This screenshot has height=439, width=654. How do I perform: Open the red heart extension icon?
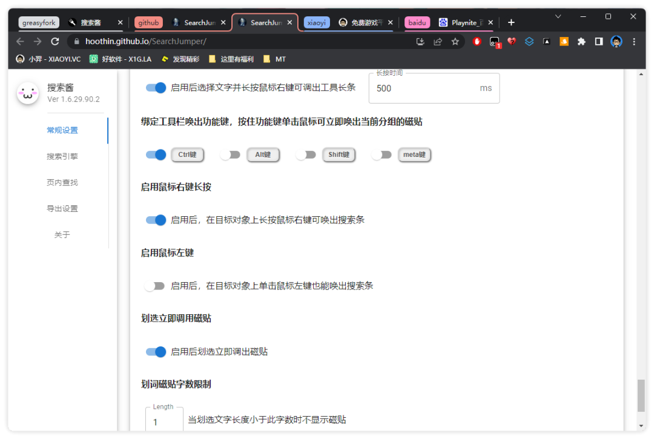pyautogui.click(x=512, y=41)
